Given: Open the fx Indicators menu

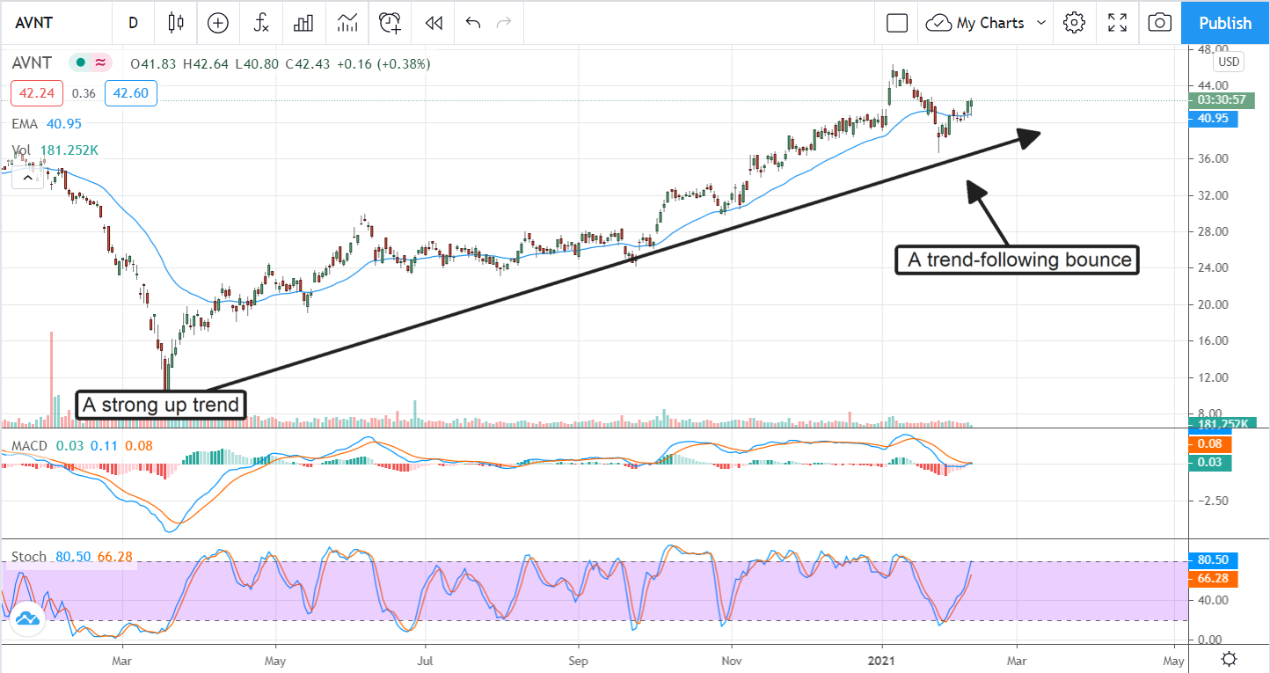Looking at the screenshot, I should pos(261,23).
